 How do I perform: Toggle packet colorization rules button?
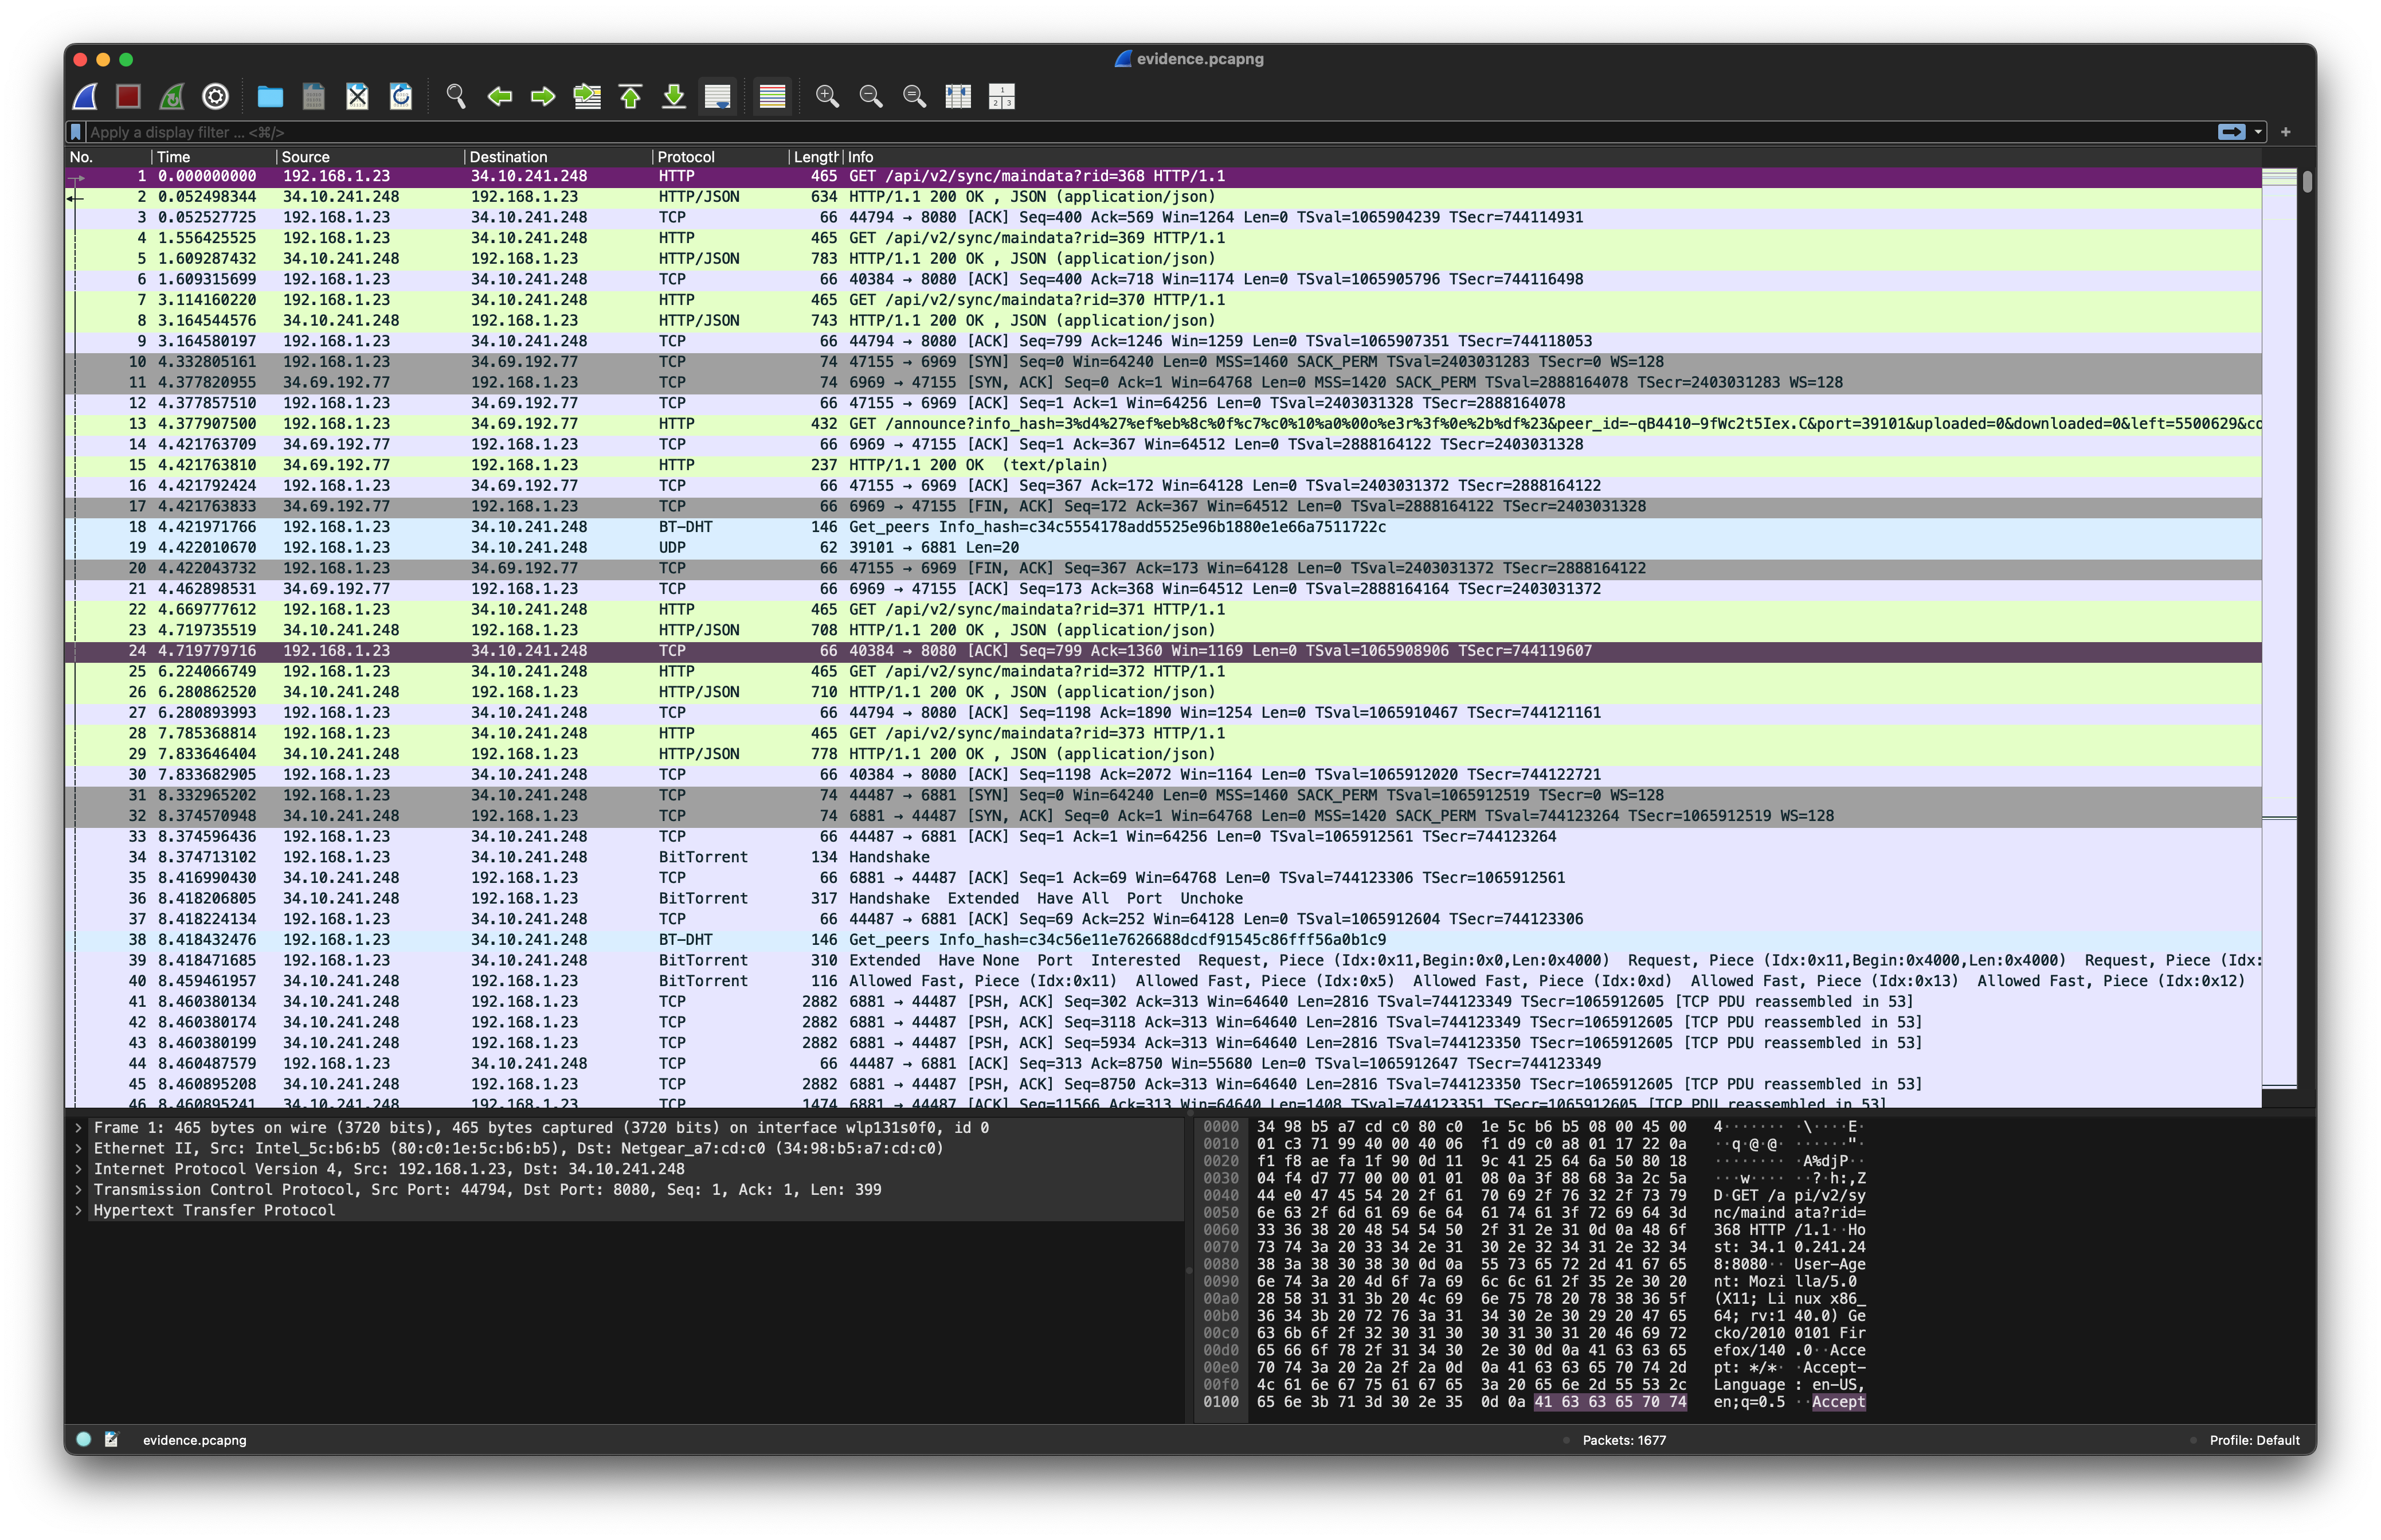tap(773, 96)
